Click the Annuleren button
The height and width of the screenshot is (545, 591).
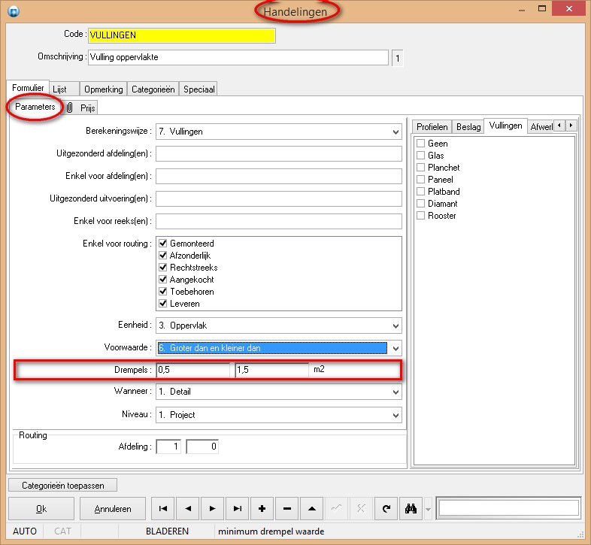coord(113,509)
